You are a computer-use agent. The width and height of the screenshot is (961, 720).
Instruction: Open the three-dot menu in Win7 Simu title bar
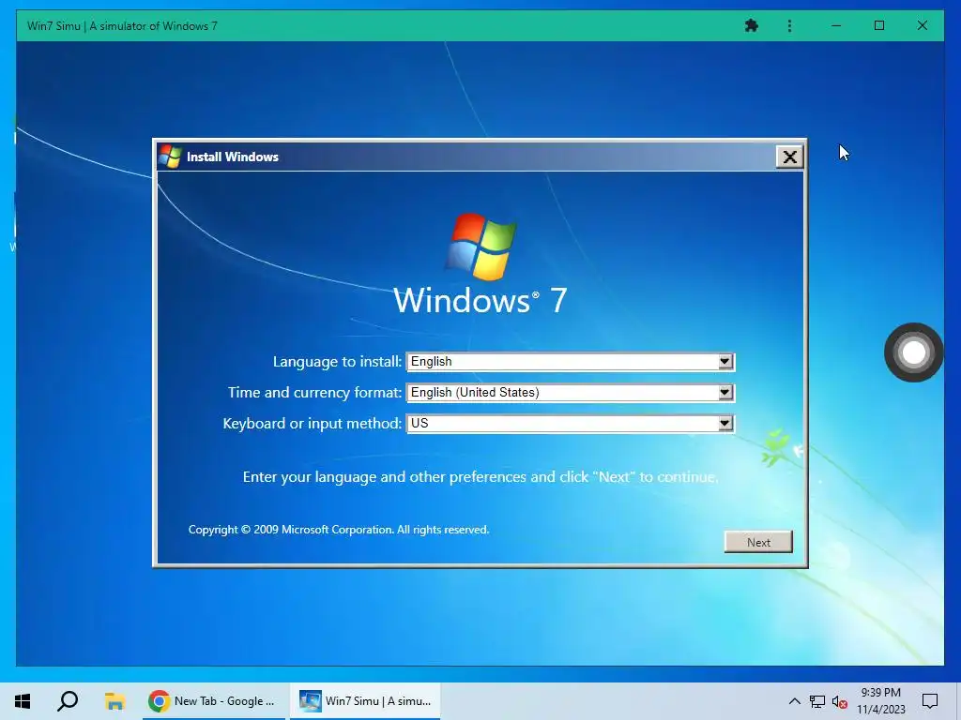click(789, 25)
